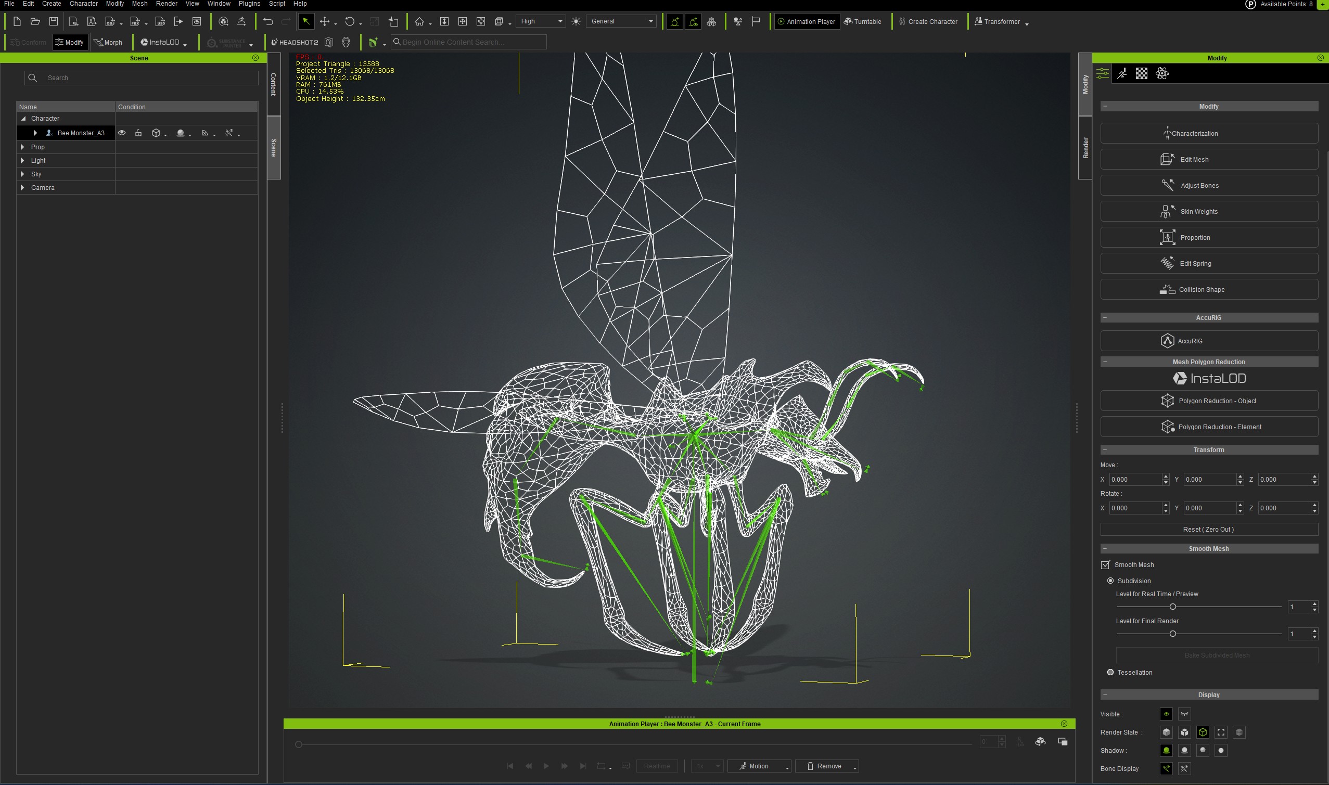Select the Tessellation radio button
1329x785 pixels.
point(1110,672)
